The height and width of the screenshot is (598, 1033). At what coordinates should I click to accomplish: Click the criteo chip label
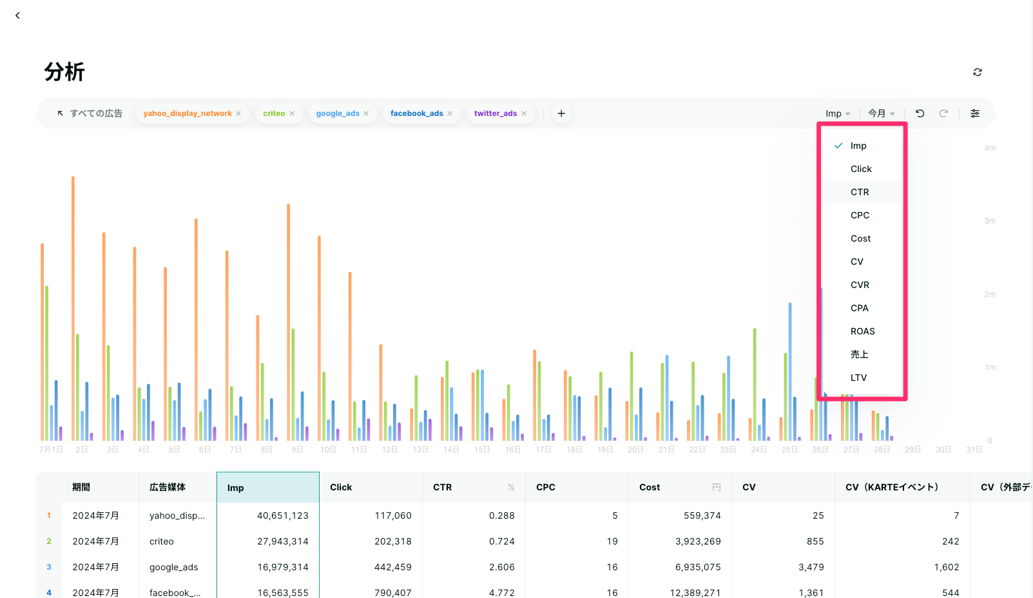click(x=274, y=113)
